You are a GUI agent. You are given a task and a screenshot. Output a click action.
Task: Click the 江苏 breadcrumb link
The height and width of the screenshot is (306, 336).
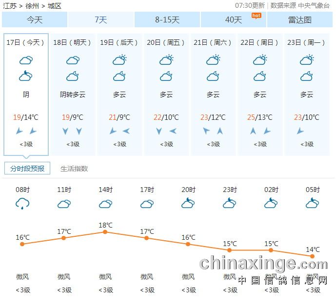coord(10,6)
